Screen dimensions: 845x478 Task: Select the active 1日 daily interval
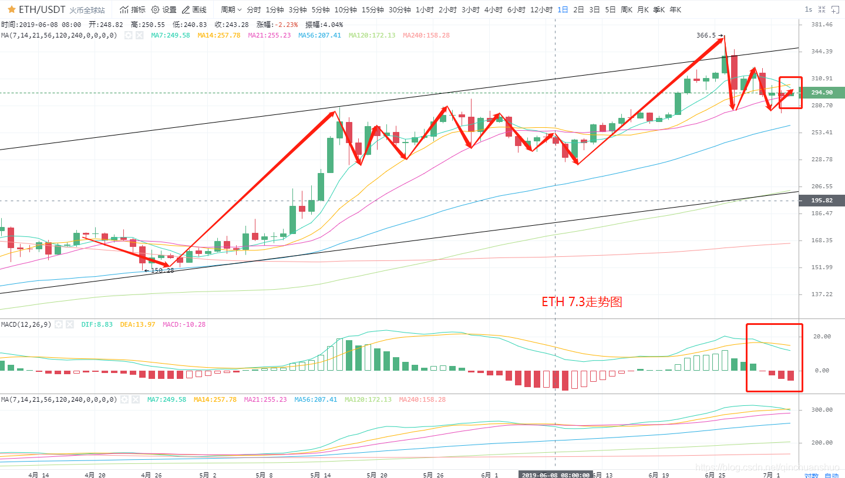[563, 9]
